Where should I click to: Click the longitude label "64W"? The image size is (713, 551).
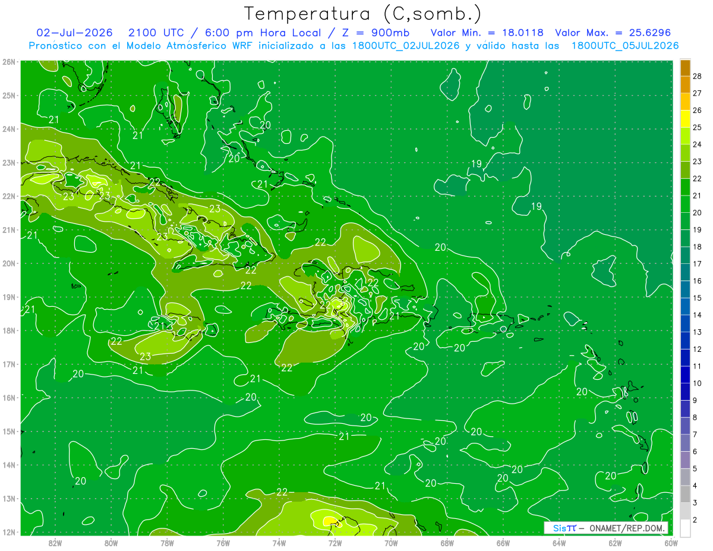pyautogui.click(x=559, y=543)
